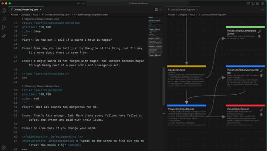The image size is (267, 151).
Task: Click line number 47 in gutter
Action: [16, 74]
